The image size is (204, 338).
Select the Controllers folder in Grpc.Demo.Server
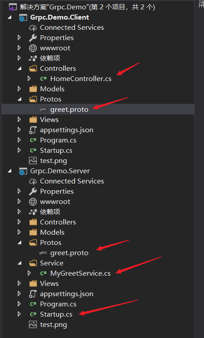(58, 222)
